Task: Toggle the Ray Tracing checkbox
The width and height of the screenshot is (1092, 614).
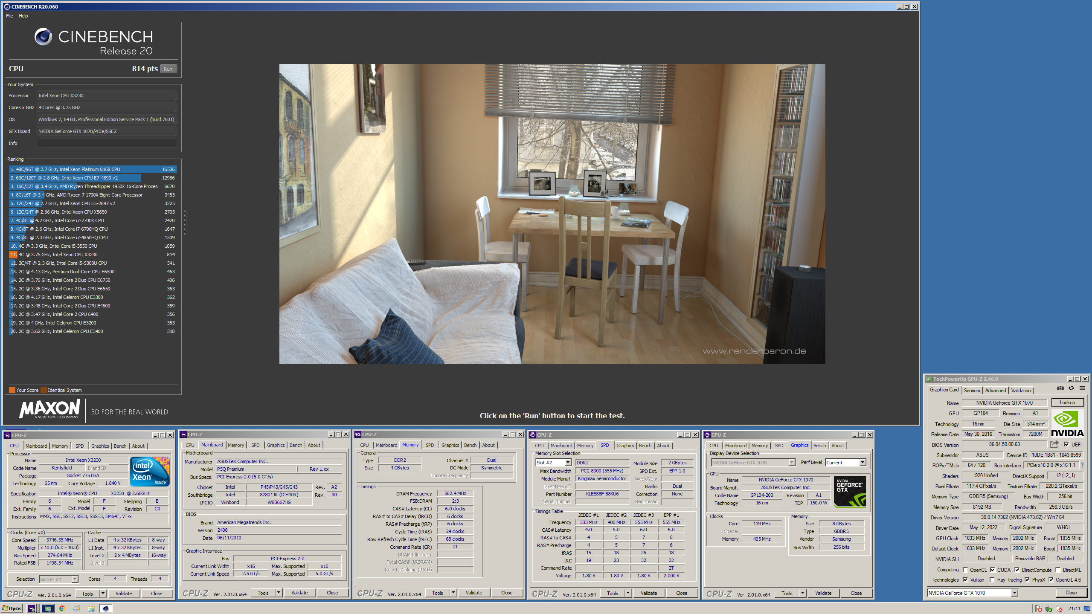Action: [993, 579]
